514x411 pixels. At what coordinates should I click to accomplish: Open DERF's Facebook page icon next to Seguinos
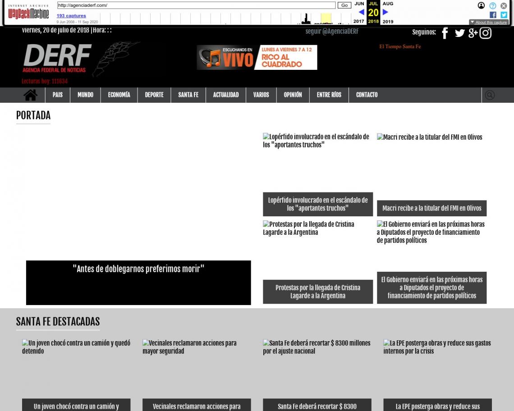tap(445, 33)
